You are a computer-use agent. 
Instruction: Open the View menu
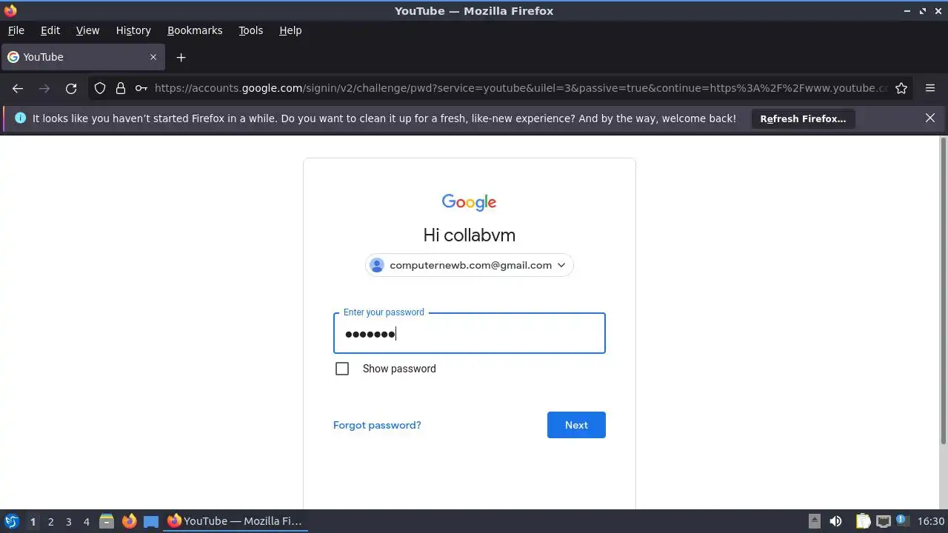(87, 30)
